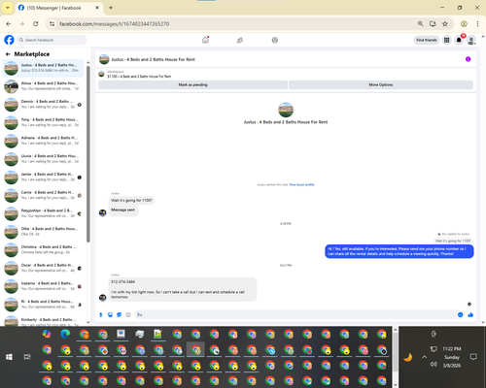Follow the View buyer profile link
This screenshot has width=486, height=388.
point(301,184)
